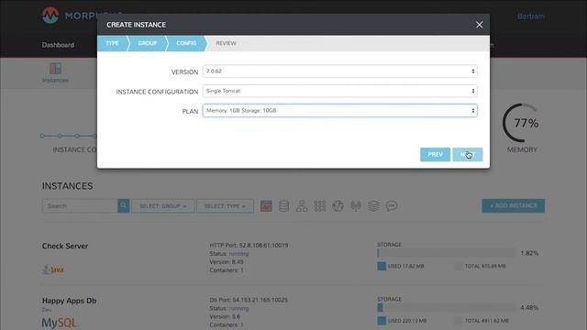Close the Create Instance dialog
Image resolution: width=587 pixels, height=330 pixels.
point(479,25)
